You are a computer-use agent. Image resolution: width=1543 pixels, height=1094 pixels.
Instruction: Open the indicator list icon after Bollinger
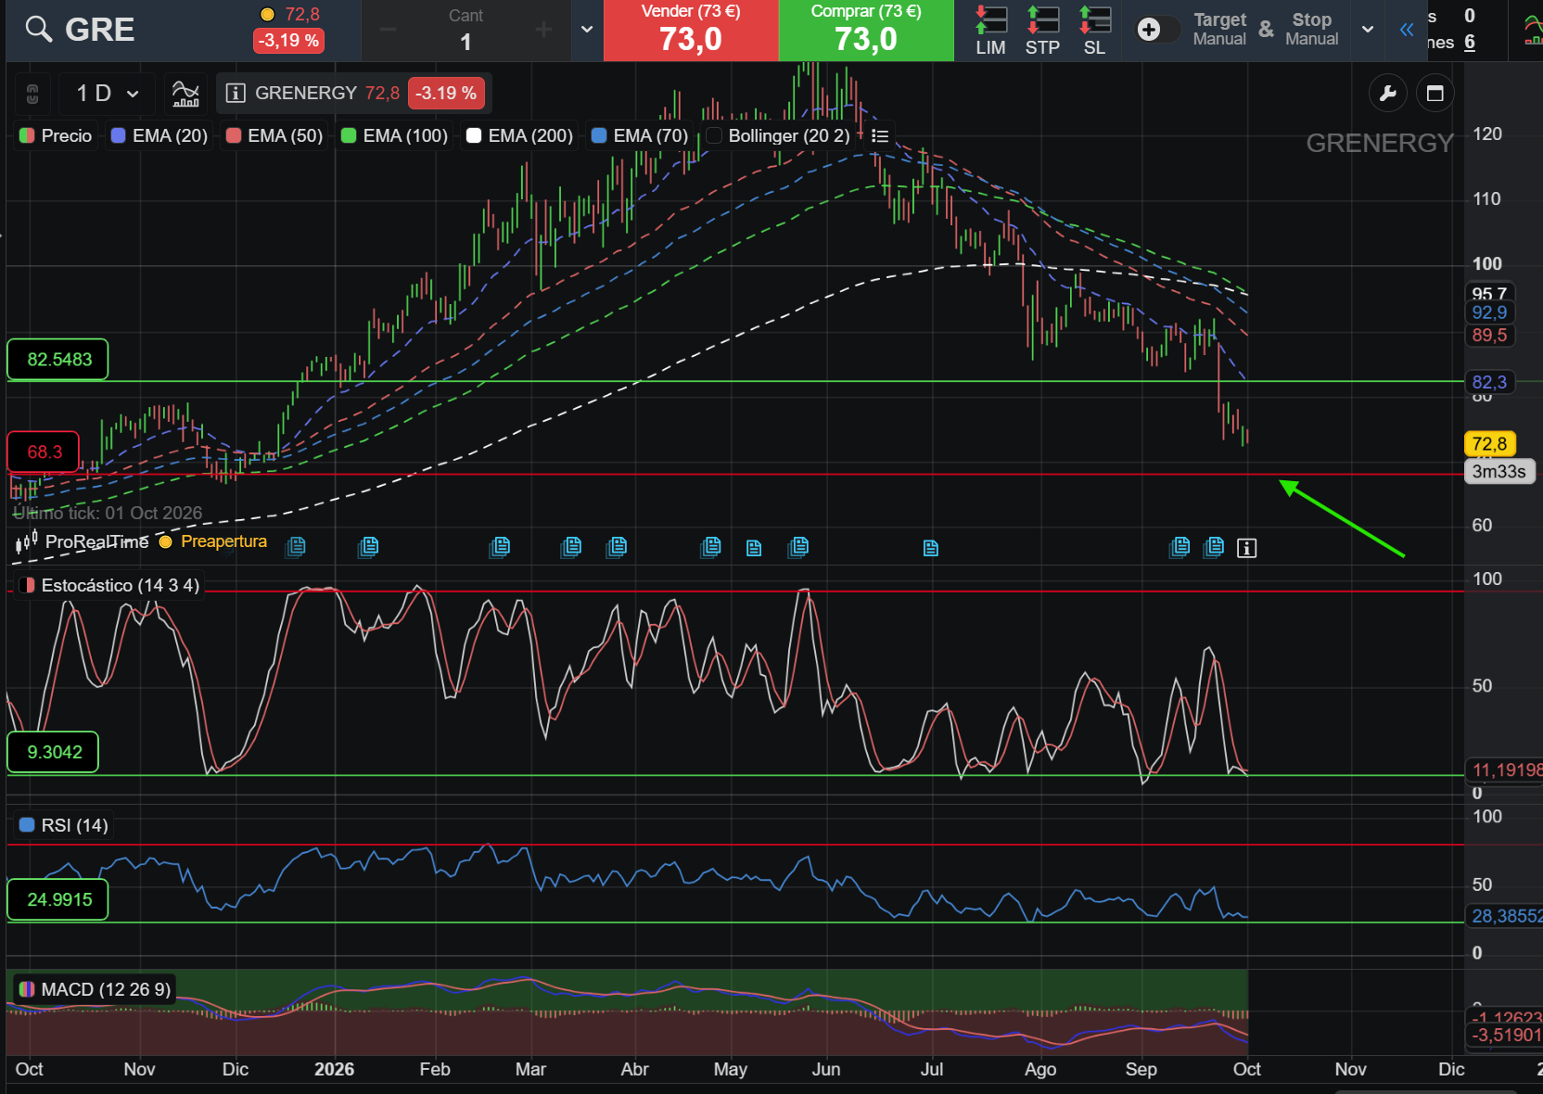[880, 136]
